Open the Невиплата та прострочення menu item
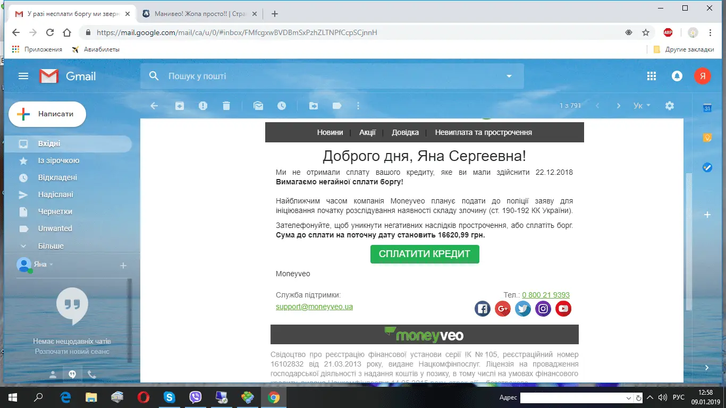Screen dimensions: 726x408 [483, 132]
